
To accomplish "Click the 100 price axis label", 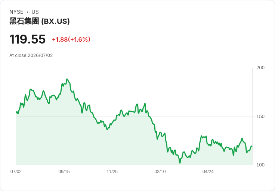I will click(x=260, y=165).
